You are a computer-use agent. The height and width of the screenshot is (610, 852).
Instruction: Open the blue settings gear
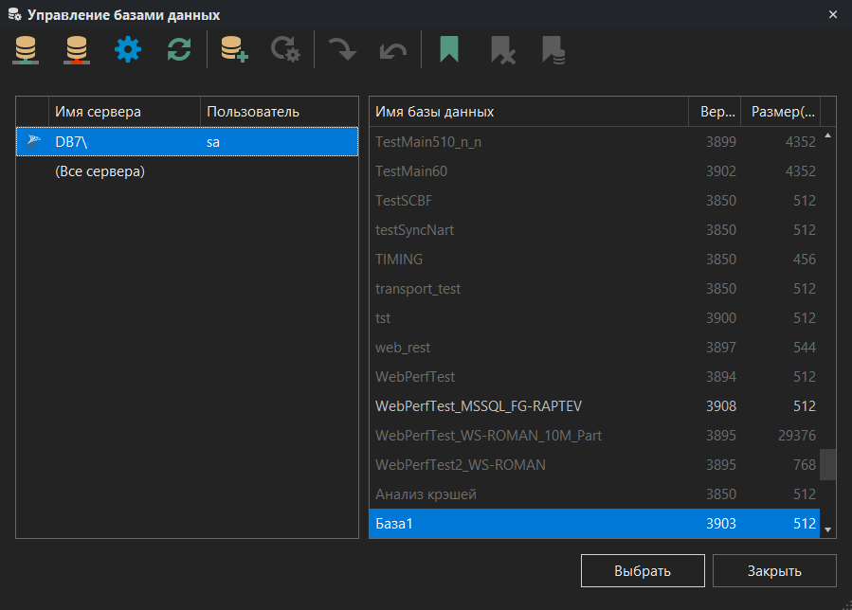coord(127,48)
